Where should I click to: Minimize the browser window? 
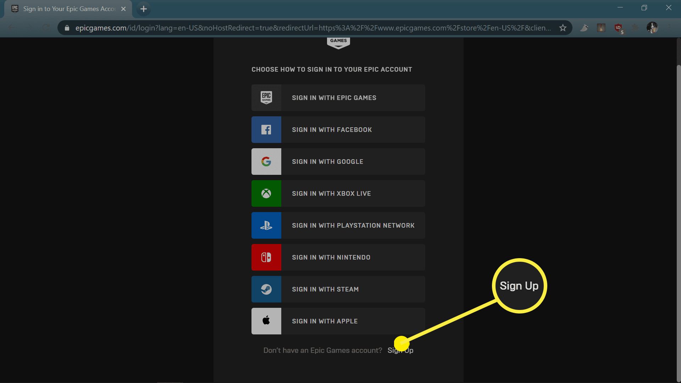(620, 8)
